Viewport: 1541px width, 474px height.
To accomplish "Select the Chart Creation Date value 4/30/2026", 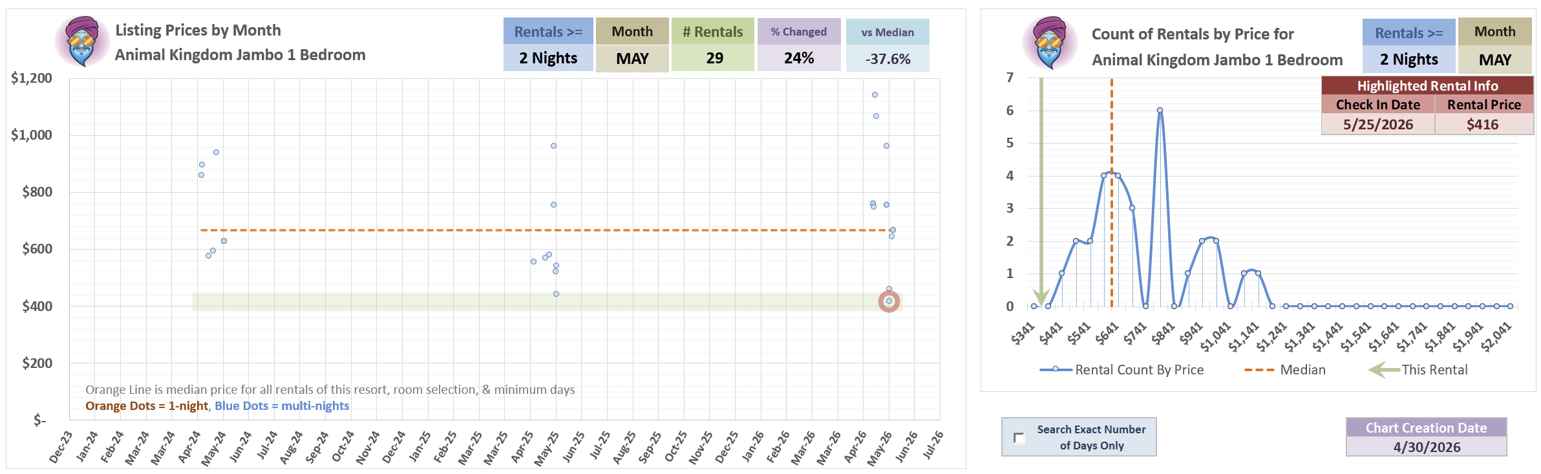I will [1427, 447].
